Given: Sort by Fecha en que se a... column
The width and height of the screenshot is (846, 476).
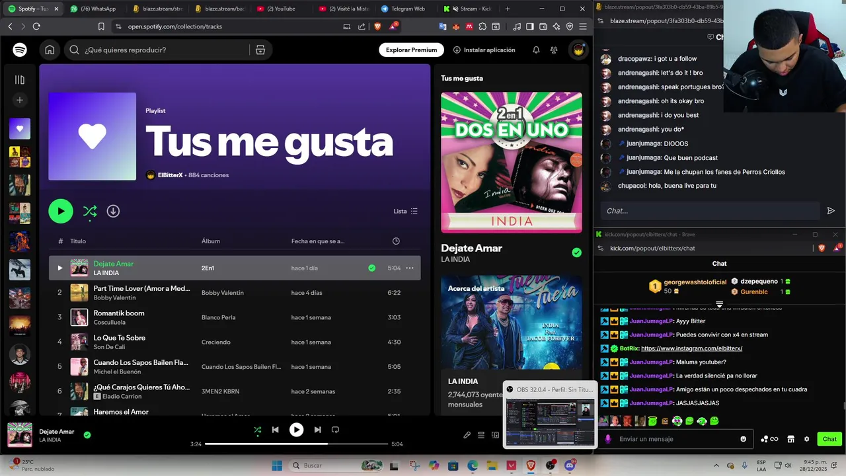Looking at the screenshot, I should pyautogui.click(x=318, y=241).
